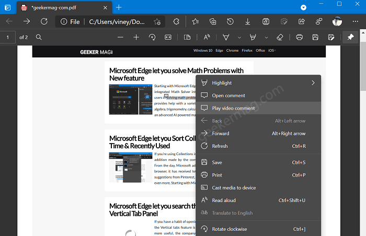Open the Math Problems article headline
This screenshot has width=366, height=236.
click(176, 74)
